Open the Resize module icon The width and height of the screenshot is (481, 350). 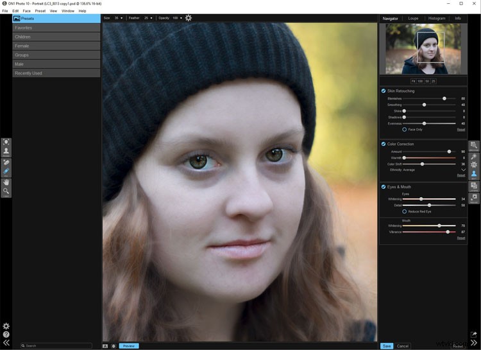tap(474, 198)
